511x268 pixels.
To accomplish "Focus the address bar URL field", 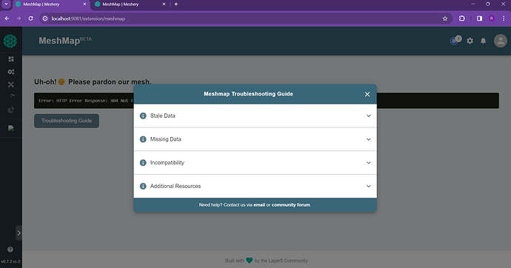I will pos(246,19).
